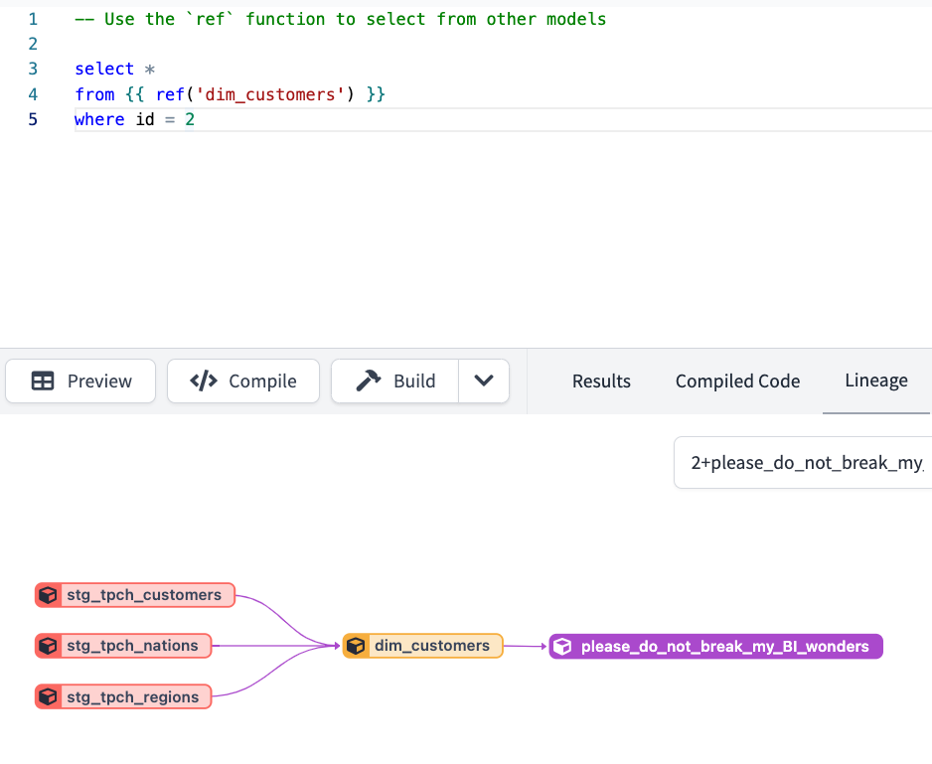Click the 'select' keyword on line 3
The width and height of the screenshot is (932, 764).
click(104, 69)
